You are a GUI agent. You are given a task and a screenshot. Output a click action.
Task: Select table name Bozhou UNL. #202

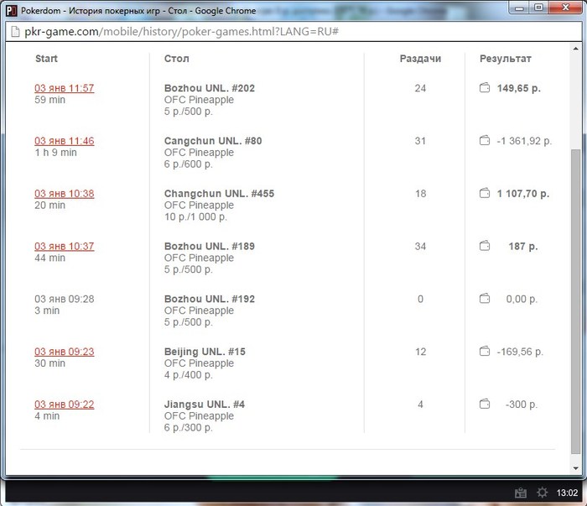click(210, 88)
